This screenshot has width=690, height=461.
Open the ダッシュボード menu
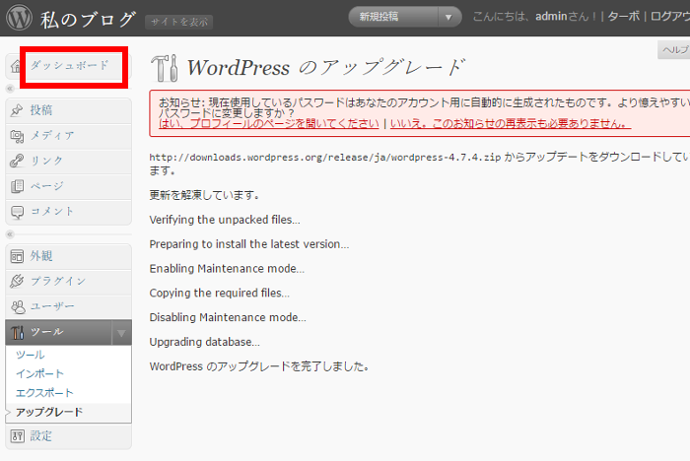coord(70,66)
